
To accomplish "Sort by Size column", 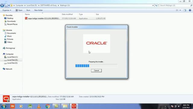I will [97, 14].
